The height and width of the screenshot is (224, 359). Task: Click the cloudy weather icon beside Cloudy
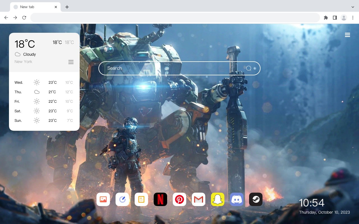(18, 54)
